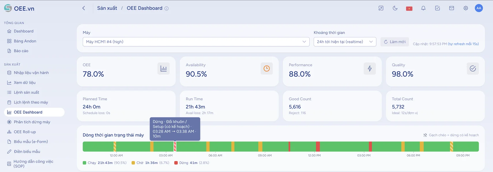Click the Quality 98.0% value
This screenshot has height=172, width=493.
[402, 74]
